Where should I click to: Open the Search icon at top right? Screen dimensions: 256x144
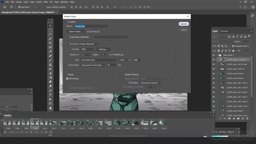click(241, 7)
